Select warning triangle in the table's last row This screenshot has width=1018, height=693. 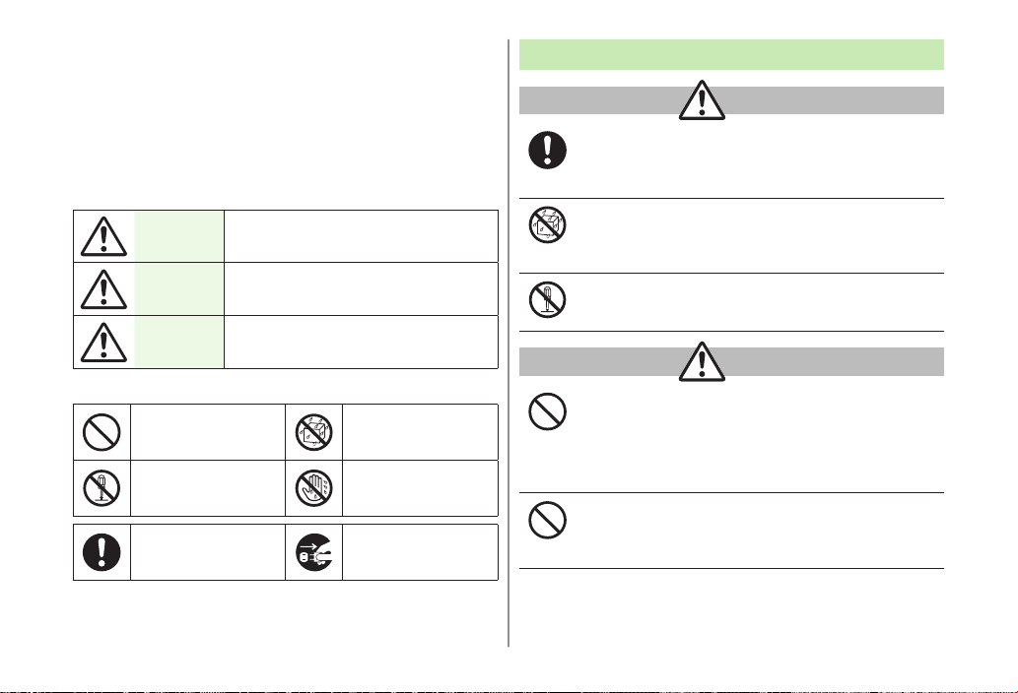[x=103, y=343]
